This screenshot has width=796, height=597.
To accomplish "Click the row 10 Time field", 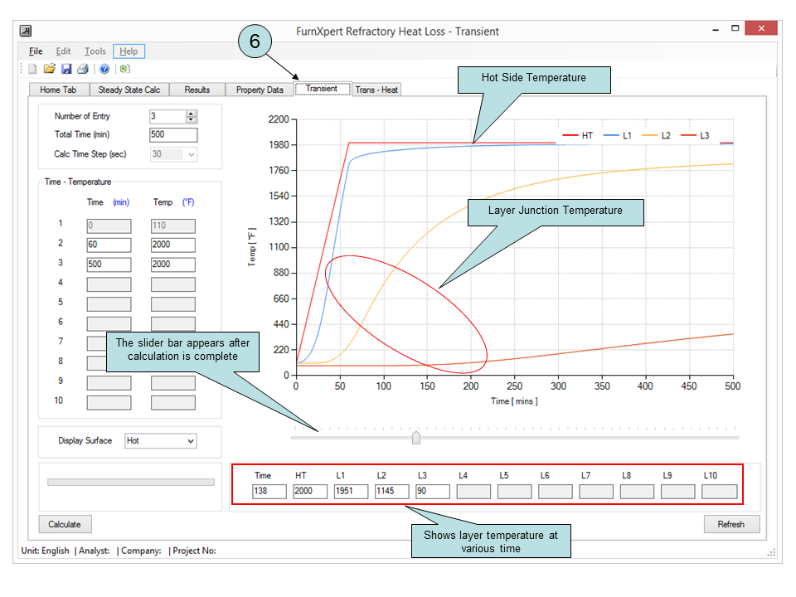I will tap(109, 403).
